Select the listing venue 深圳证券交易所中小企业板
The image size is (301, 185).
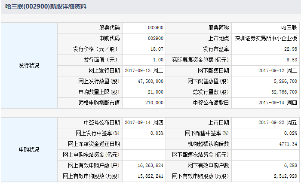point(266,38)
